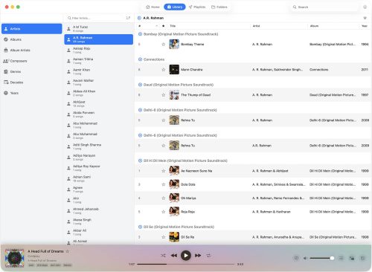Select artist Abida Parveen in the list
This screenshot has width=372, height=272.
point(99,114)
